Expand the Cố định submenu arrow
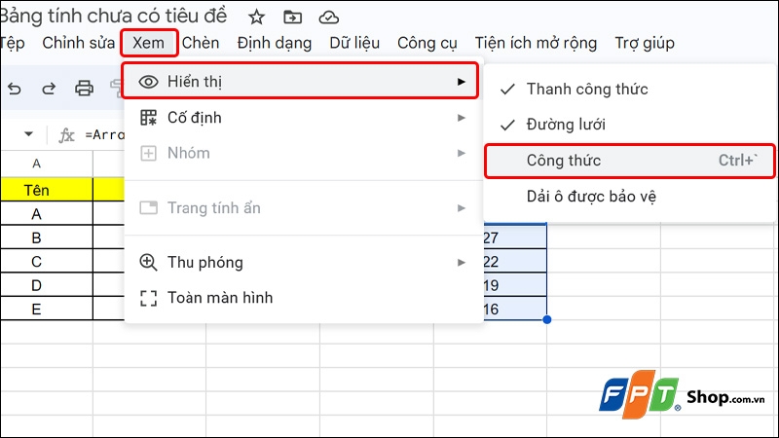The width and height of the screenshot is (779, 438). (462, 118)
